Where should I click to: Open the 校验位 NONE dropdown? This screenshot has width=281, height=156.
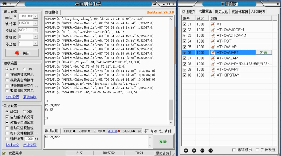click(x=36, y=30)
